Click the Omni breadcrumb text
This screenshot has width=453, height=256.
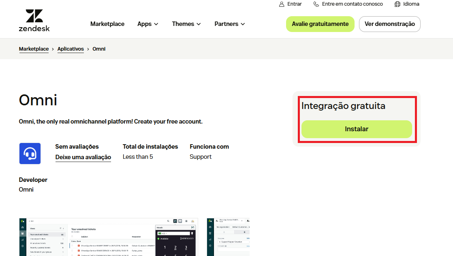click(x=99, y=49)
